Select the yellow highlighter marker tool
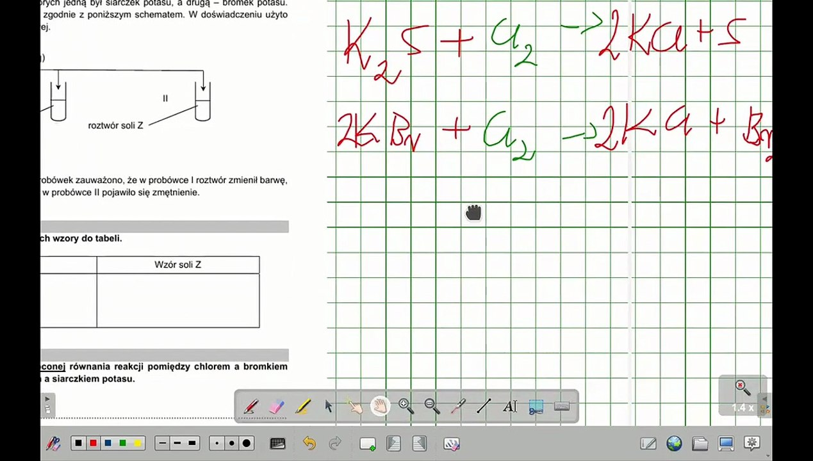The width and height of the screenshot is (813, 461). coord(303,407)
